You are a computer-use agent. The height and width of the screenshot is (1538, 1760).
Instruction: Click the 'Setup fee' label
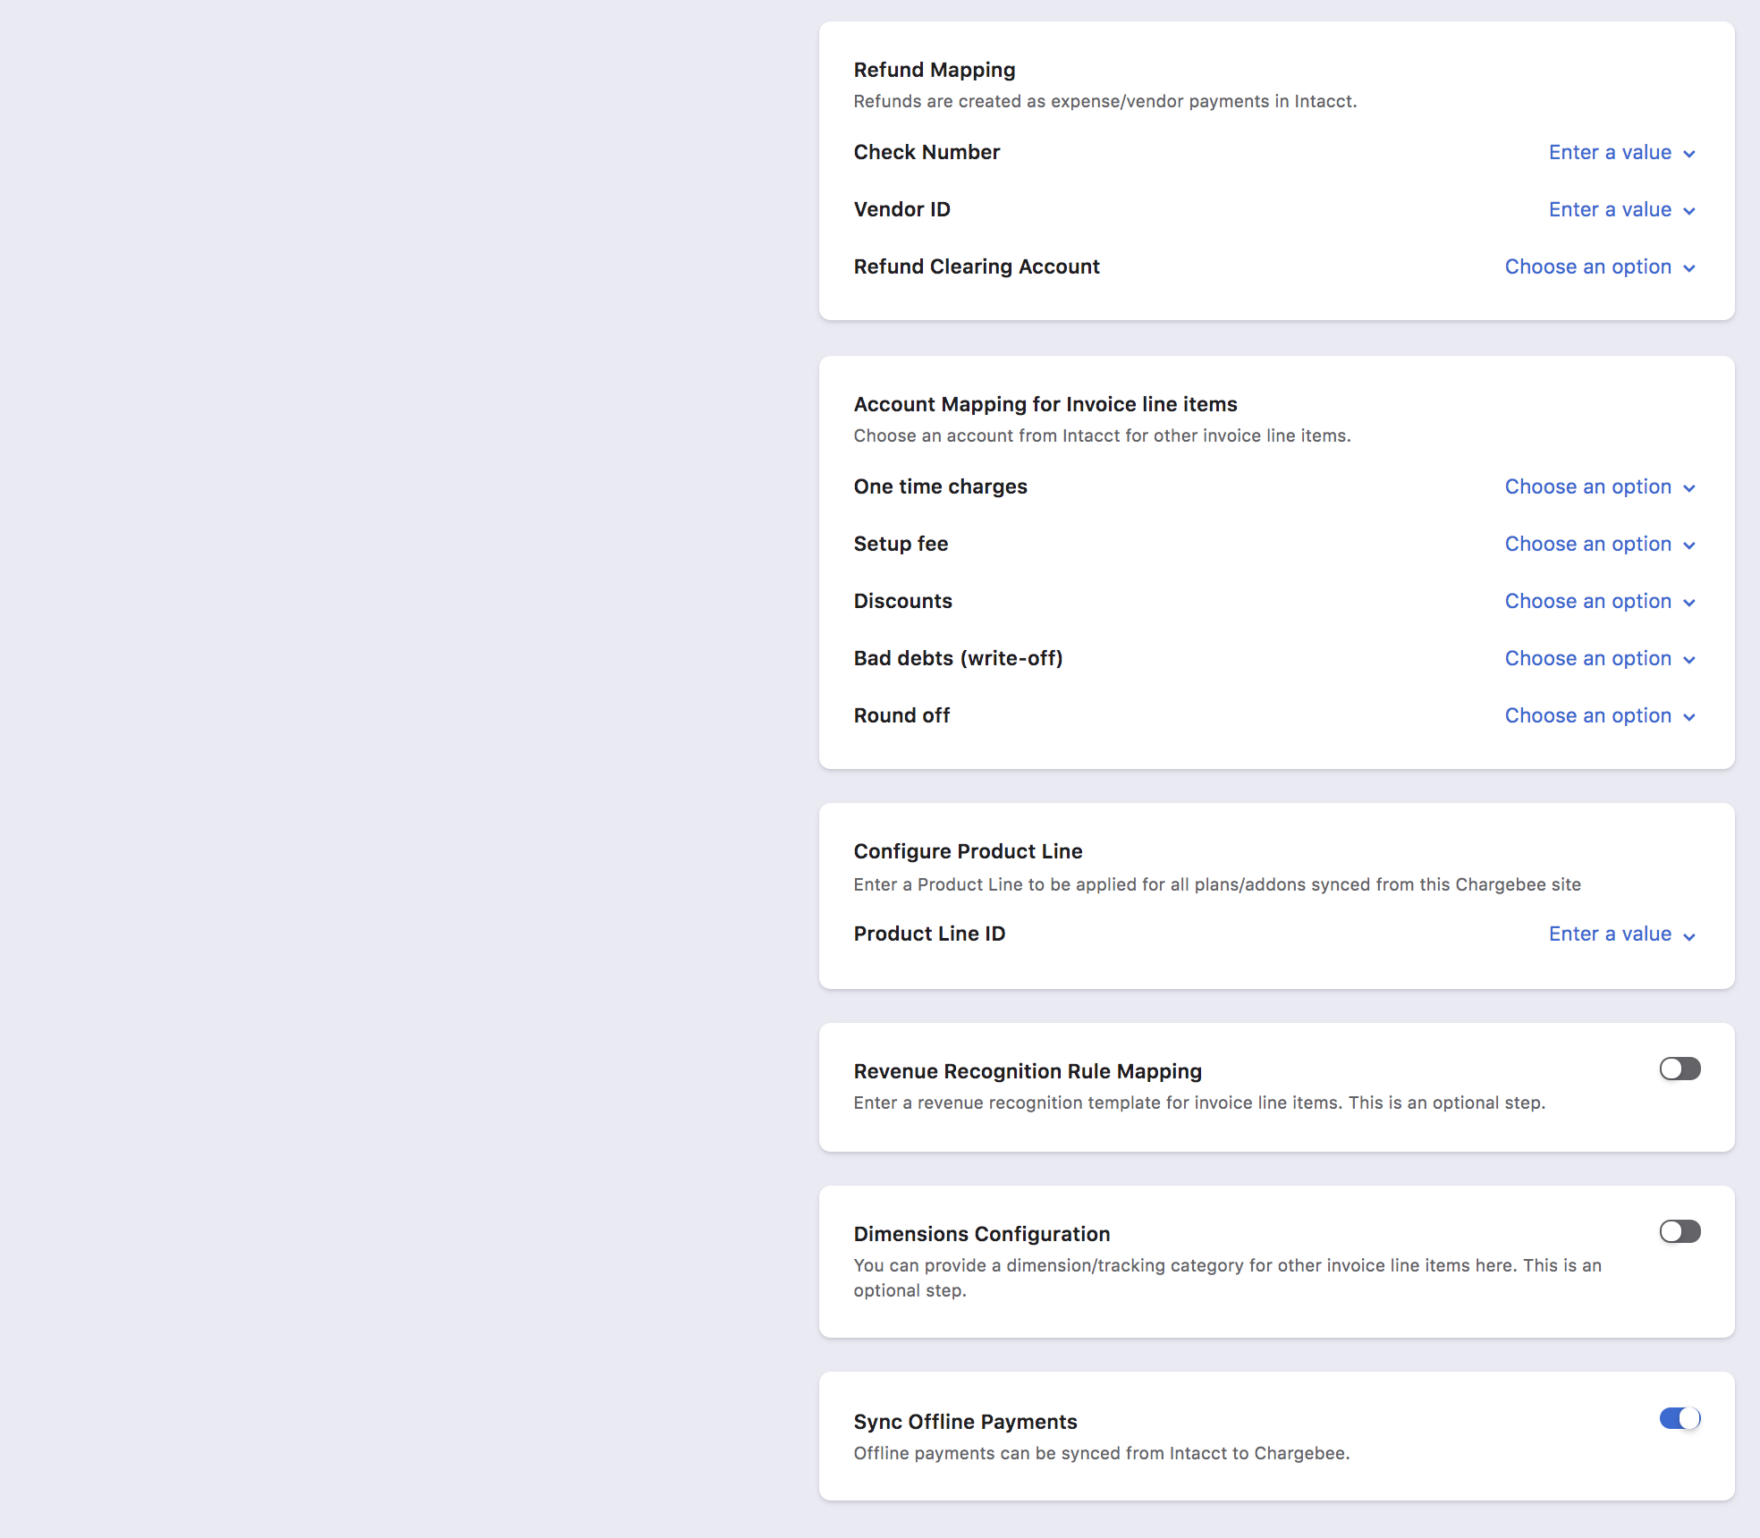pyautogui.click(x=901, y=544)
